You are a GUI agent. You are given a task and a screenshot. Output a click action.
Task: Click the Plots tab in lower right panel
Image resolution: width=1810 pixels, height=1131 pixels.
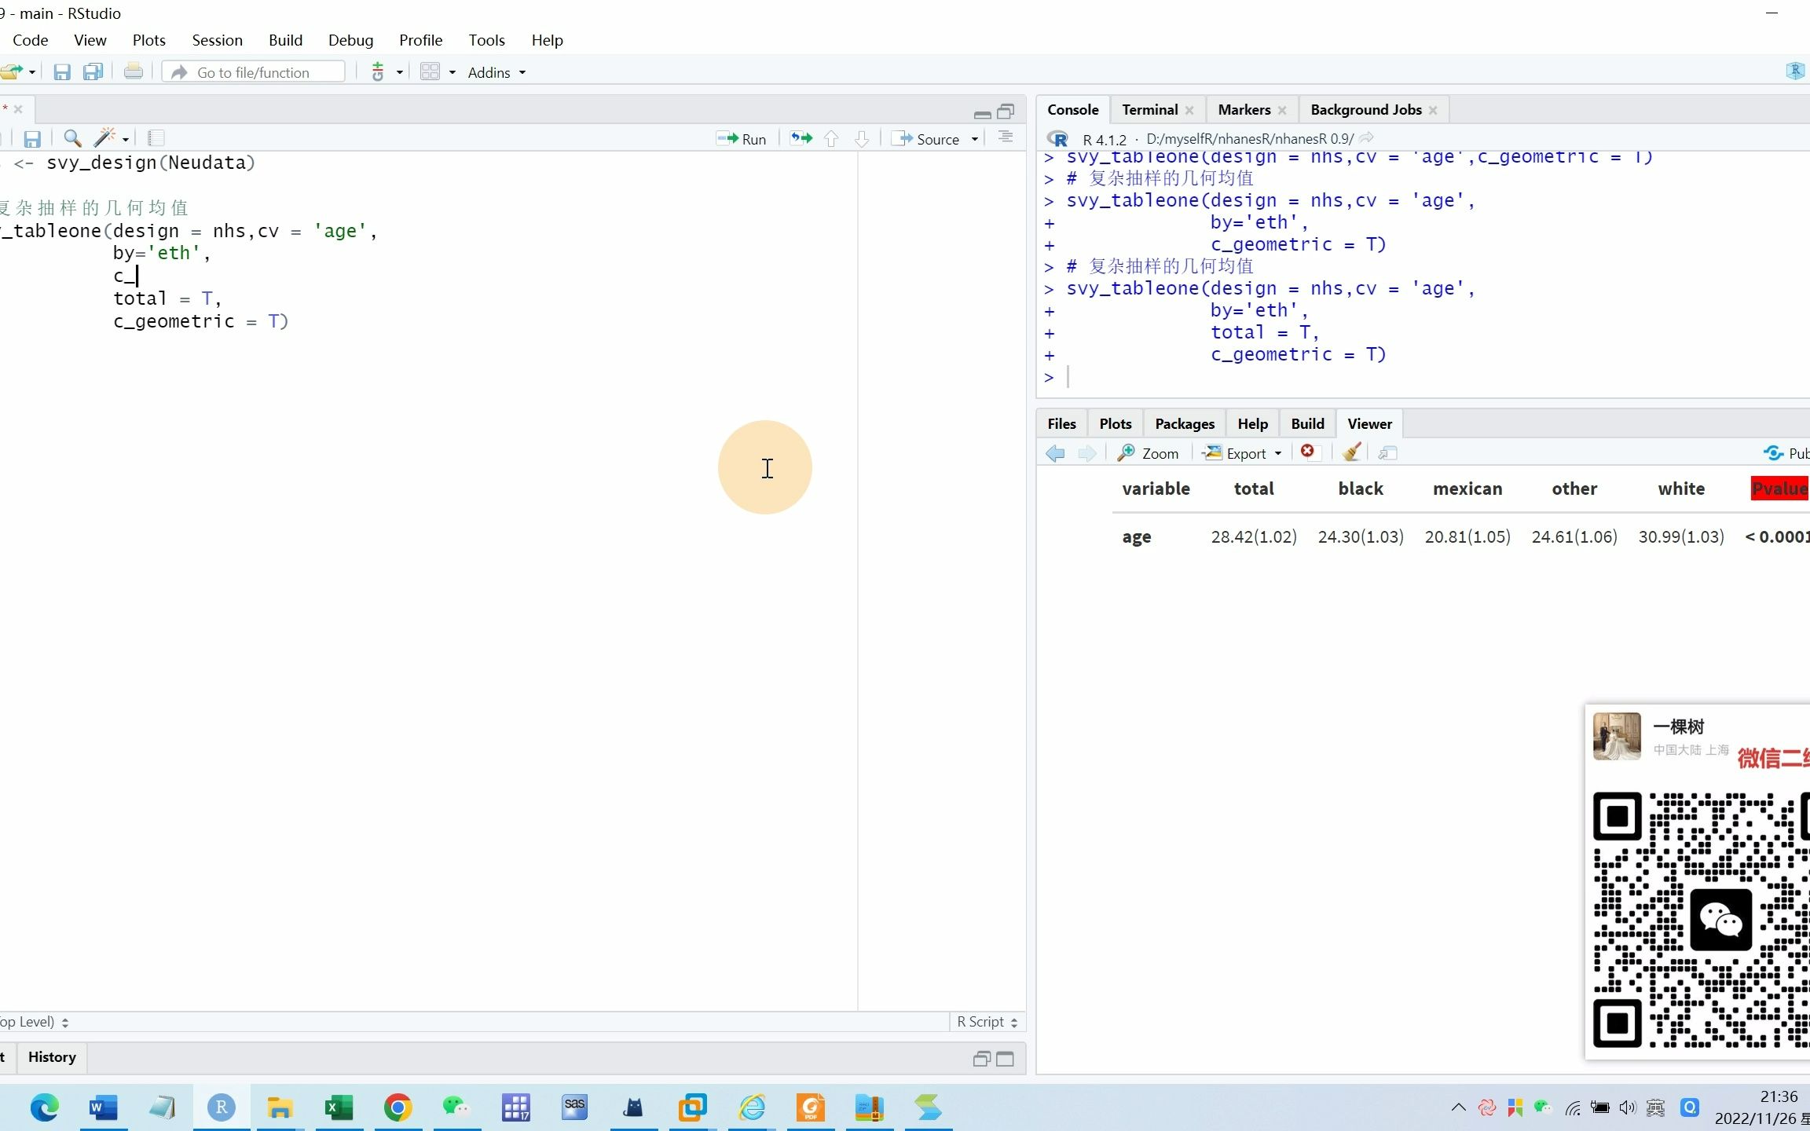coord(1114,423)
